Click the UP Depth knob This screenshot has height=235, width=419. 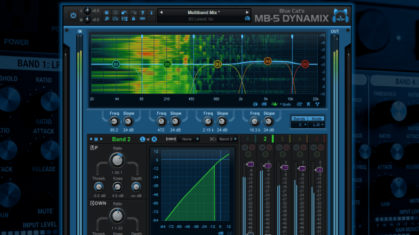(x=136, y=187)
